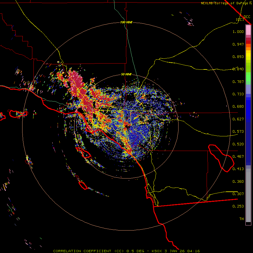Screen dimensions: 253x253
Task: Select the 0.893 legend value
Action: point(238,57)
